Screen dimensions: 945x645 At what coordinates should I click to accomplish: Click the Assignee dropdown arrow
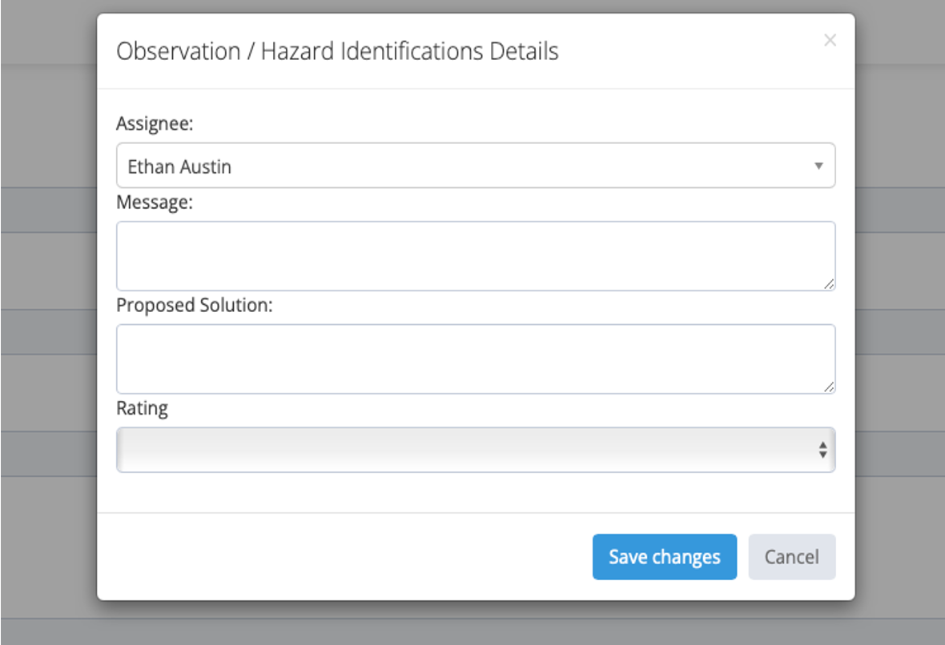click(818, 166)
